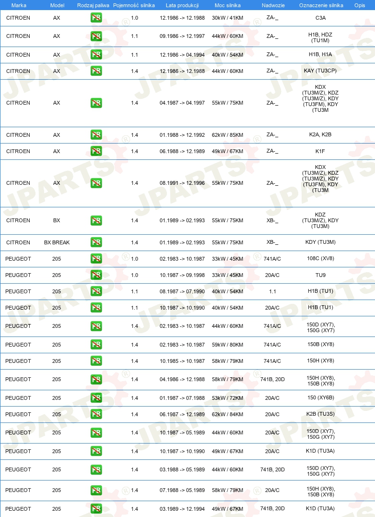Click the Opis column header
375x517 pixels.
pyautogui.click(x=360, y=5)
